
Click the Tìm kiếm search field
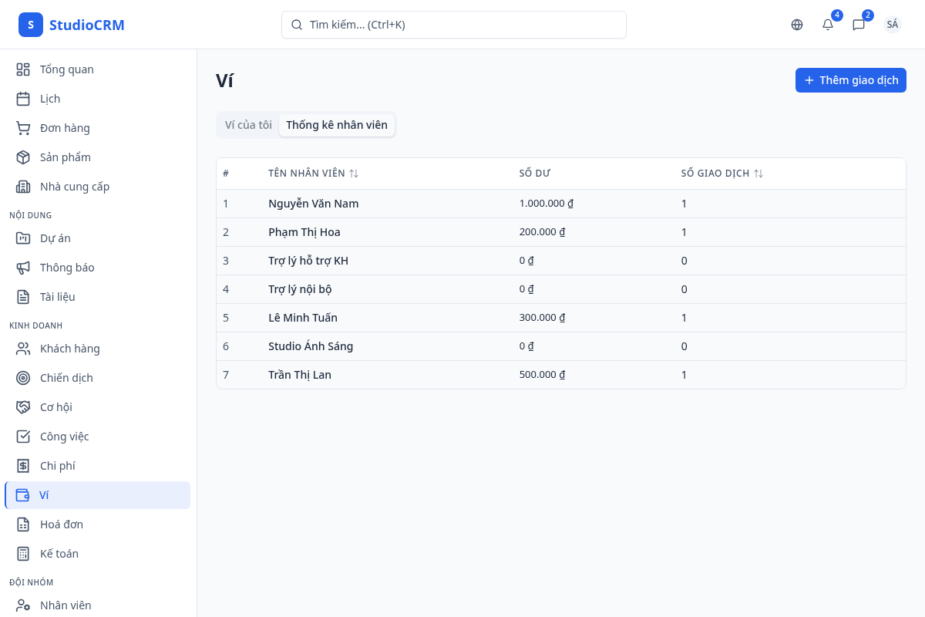pyautogui.click(x=453, y=25)
